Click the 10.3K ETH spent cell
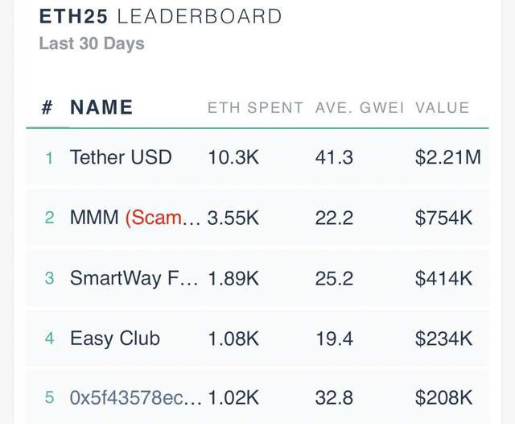This screenshot has height=424, width=515. click(233, 157)
